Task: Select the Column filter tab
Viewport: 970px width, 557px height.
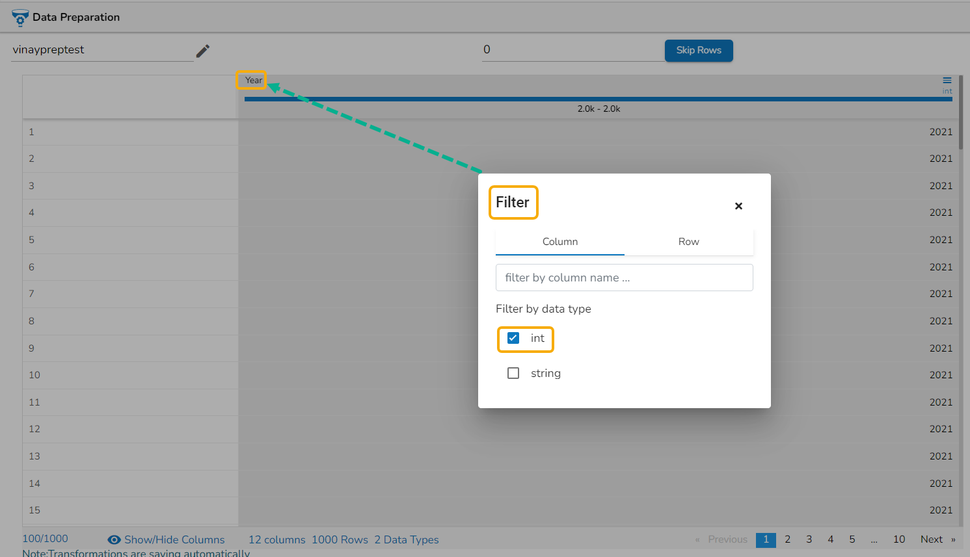Action: (560, 242)
